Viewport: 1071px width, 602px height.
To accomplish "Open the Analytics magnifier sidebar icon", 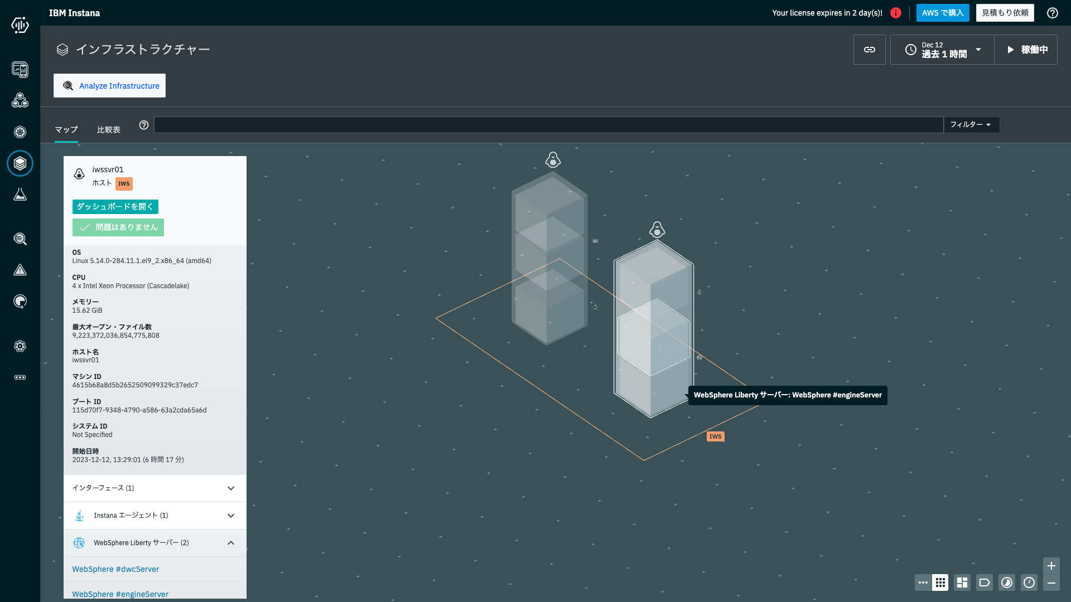I will 20,239.
